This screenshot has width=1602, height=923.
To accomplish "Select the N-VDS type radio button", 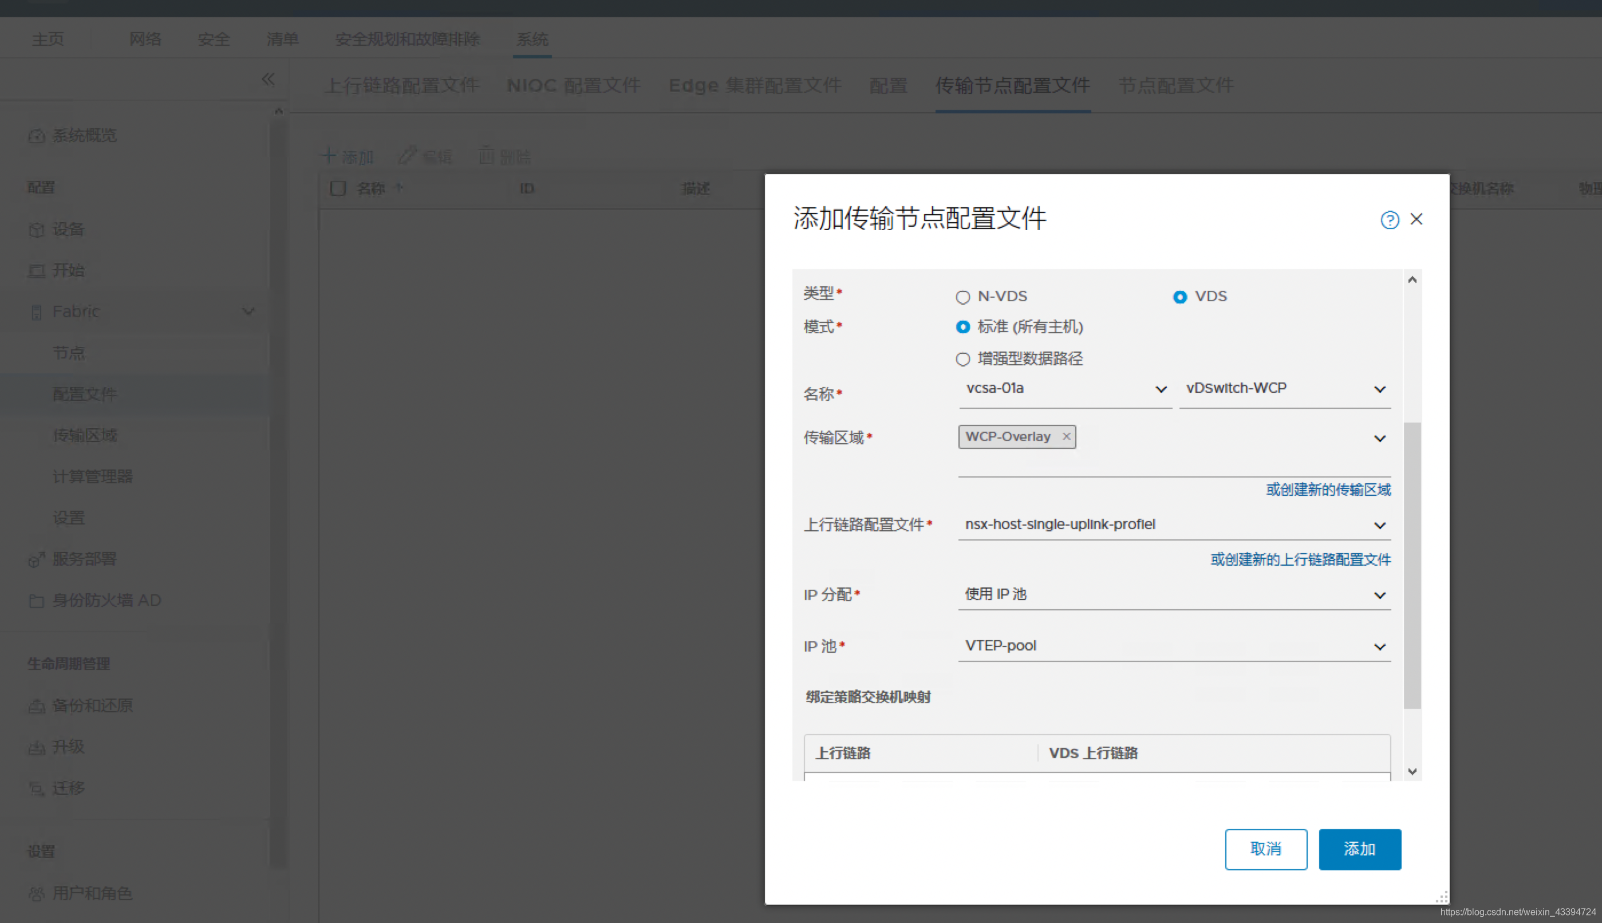I will (x=962, y=297).
